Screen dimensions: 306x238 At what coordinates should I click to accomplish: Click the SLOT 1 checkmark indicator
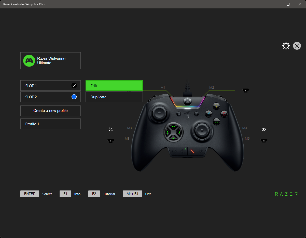tap(74, 86)
